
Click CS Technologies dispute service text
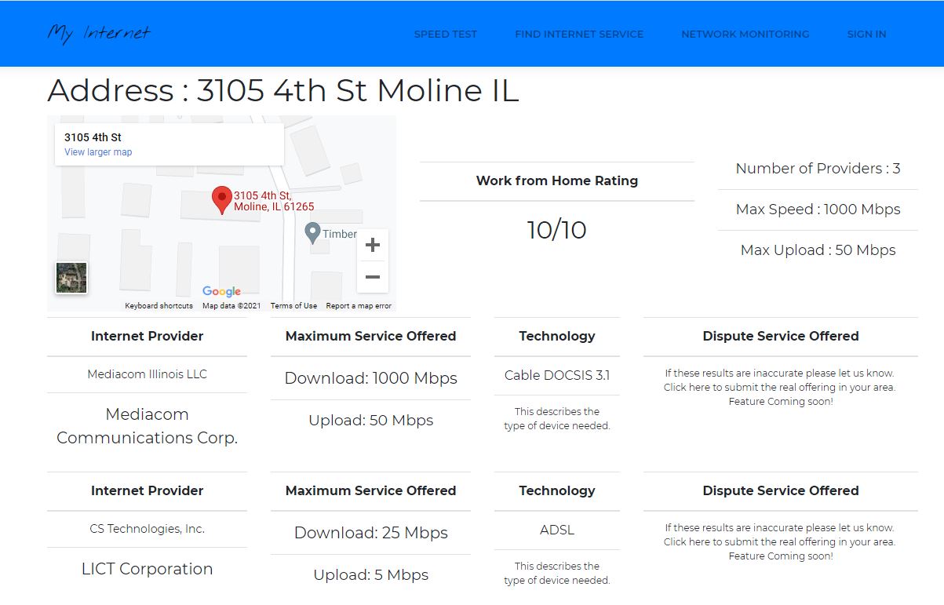[x=779, y=542]
